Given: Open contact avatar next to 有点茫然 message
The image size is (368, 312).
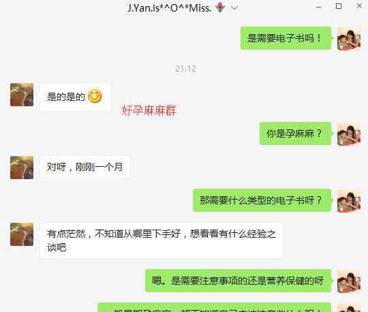Looking at the screenshot, I should (x=22, y=234).
